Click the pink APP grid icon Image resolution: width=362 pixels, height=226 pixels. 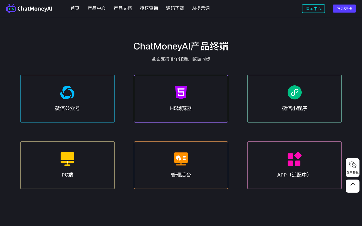(294, 159)
